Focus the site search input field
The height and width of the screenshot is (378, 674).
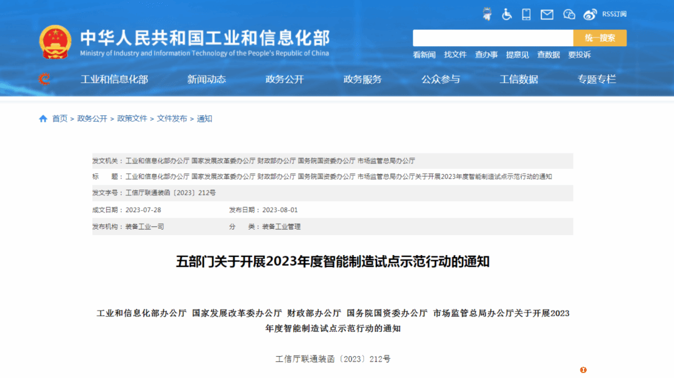pos(492,38)
